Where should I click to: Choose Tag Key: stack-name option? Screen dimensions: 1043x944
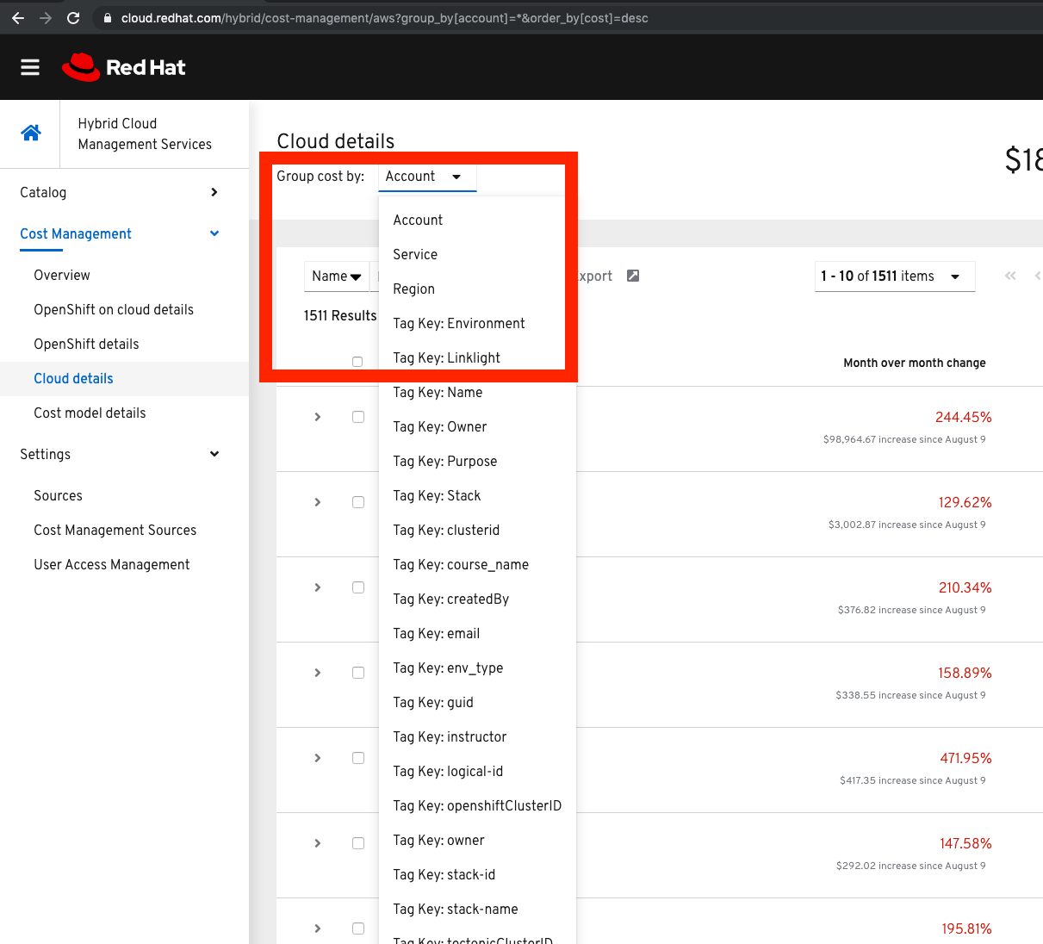click(x=477, y=910)
